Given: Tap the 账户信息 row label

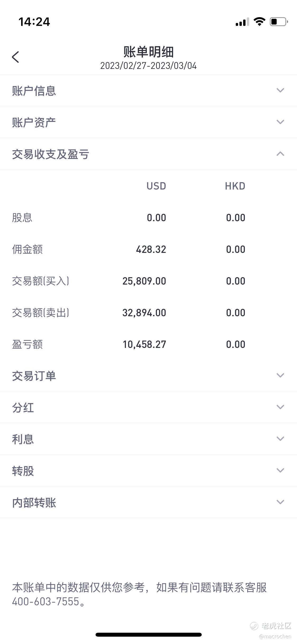Looking at the screenshot, I should tap(34, 91).
